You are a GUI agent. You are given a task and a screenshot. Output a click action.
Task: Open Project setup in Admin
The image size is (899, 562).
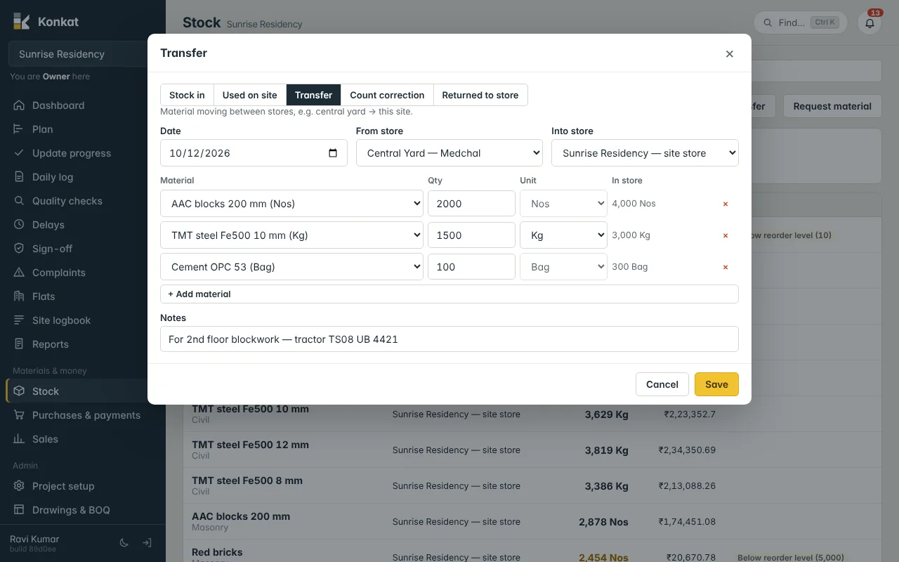[x=83, y=486]
